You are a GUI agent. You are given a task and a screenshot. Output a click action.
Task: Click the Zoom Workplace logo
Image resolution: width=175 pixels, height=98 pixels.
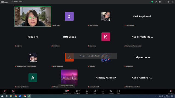(5, 2)
